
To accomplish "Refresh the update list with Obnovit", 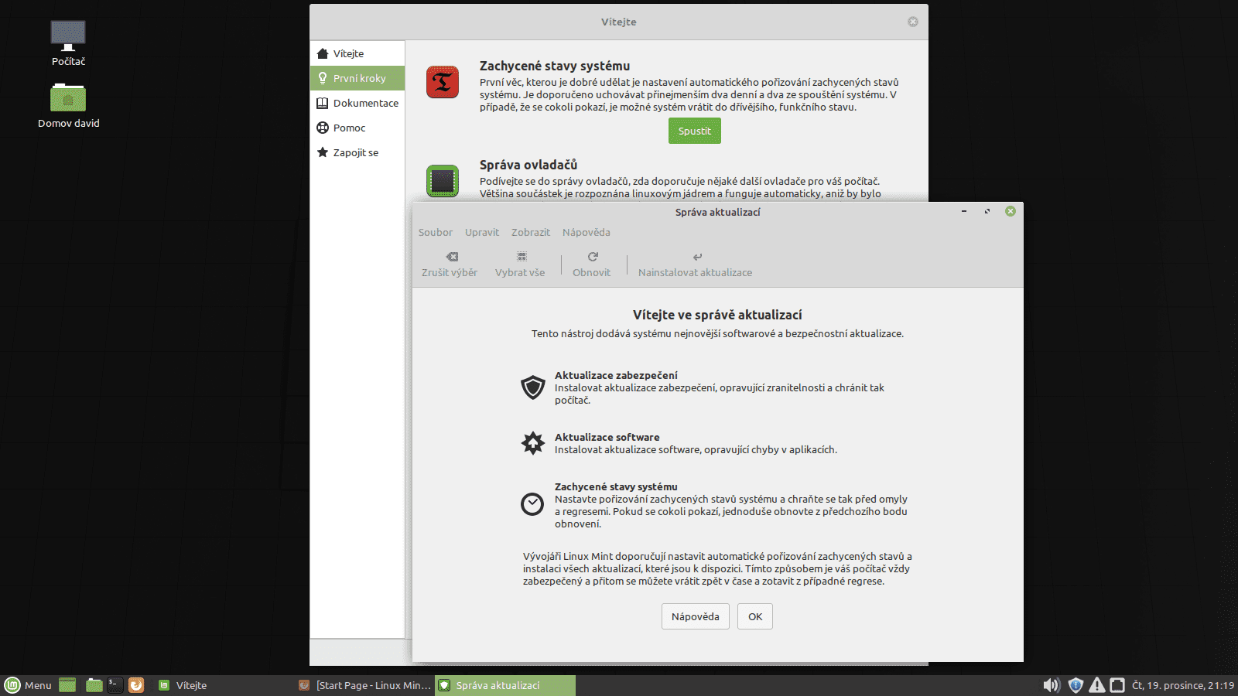I will click(591, 264).
